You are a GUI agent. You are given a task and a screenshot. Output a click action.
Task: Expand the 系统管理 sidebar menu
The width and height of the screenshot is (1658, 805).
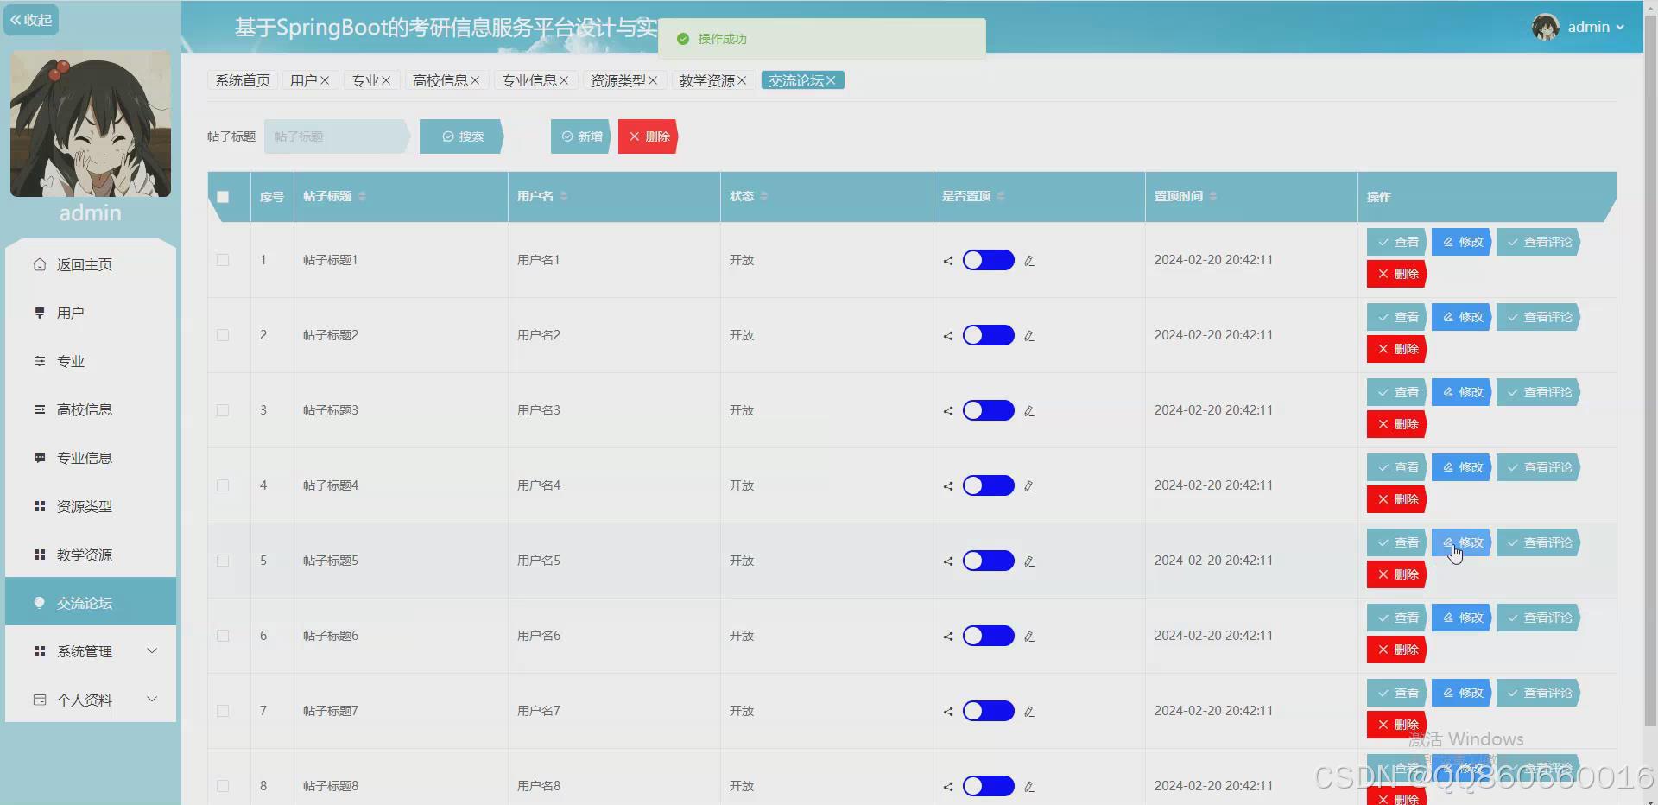(x=91, y=651)
